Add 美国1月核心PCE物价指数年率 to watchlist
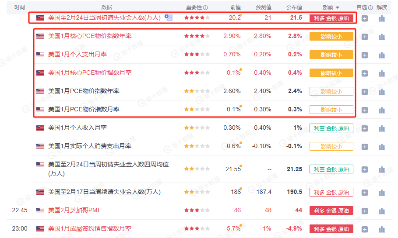 364,37
